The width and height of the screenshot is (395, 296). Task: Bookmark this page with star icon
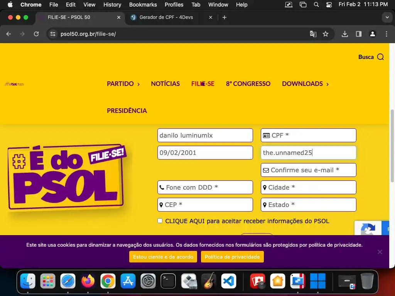coord(326,34)
